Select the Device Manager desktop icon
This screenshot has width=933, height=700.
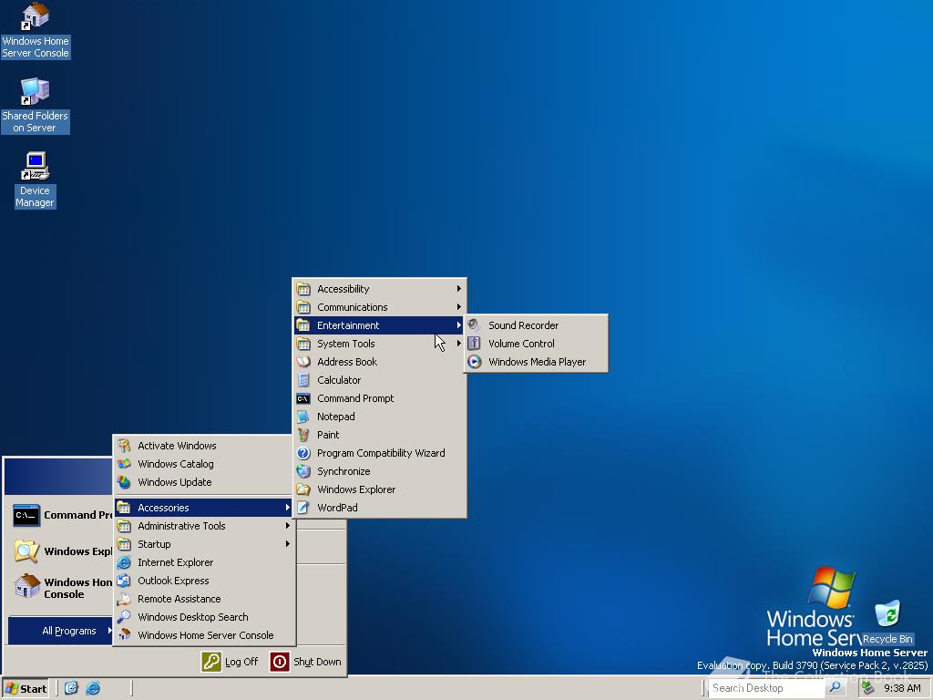click(x=36, y=180)
